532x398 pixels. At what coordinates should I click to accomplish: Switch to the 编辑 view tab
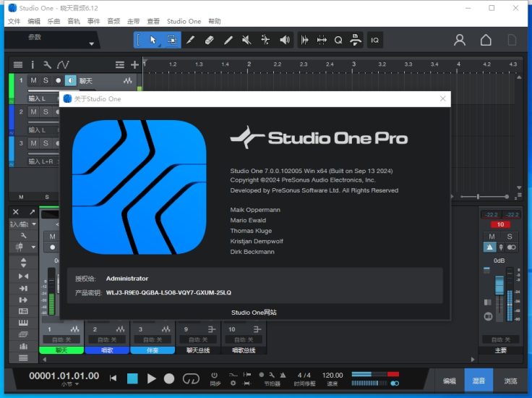449,381
